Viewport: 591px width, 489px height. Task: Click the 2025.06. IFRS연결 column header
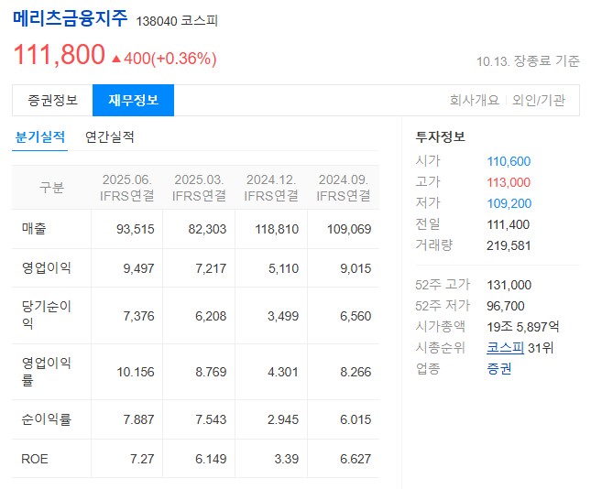pos(127,187)
